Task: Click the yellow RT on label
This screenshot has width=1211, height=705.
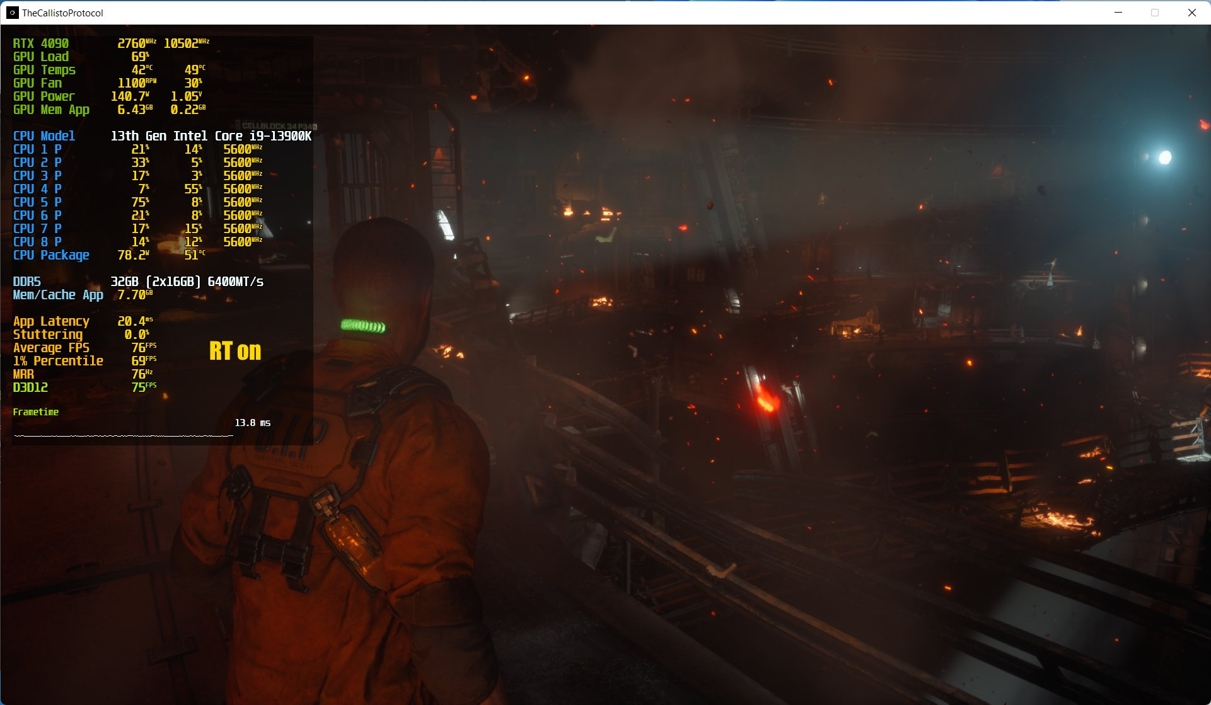Action: tap(235, 351)
